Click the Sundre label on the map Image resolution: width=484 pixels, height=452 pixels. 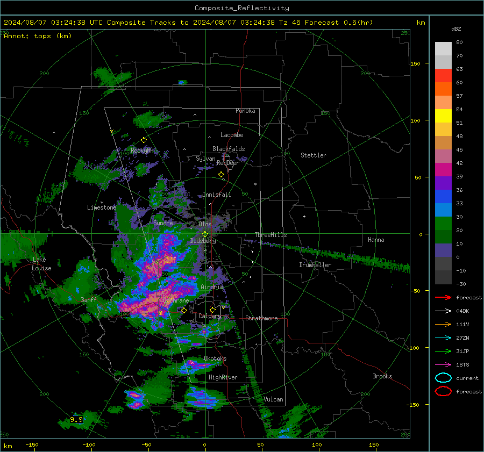pyautogui.click(x=163, y=223)
